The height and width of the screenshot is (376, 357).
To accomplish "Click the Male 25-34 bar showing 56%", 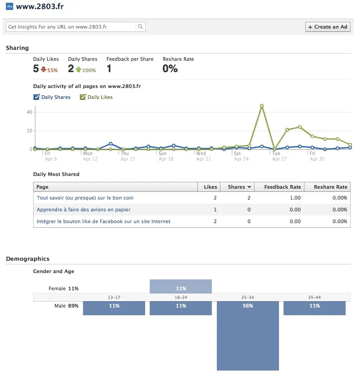I will click(x=248, y=336).
